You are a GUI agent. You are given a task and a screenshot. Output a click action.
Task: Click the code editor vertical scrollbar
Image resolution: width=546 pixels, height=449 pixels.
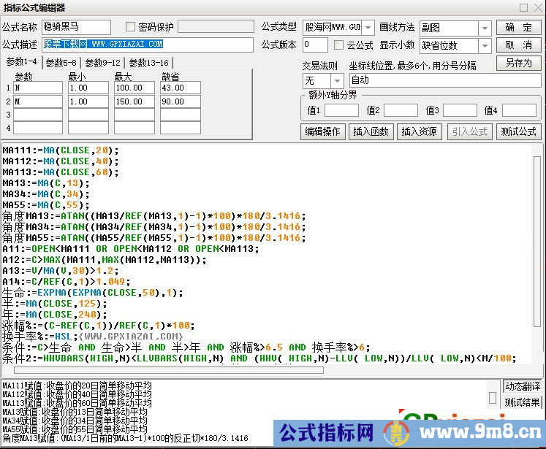tap(536, 242)
